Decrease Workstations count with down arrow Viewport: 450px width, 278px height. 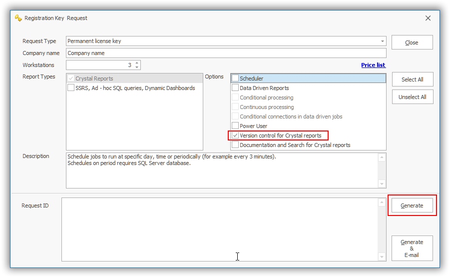click(137, 67)
